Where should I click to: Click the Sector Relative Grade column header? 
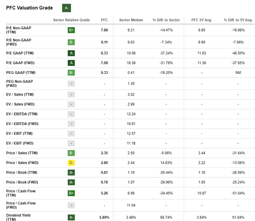(x=71, y=20)
